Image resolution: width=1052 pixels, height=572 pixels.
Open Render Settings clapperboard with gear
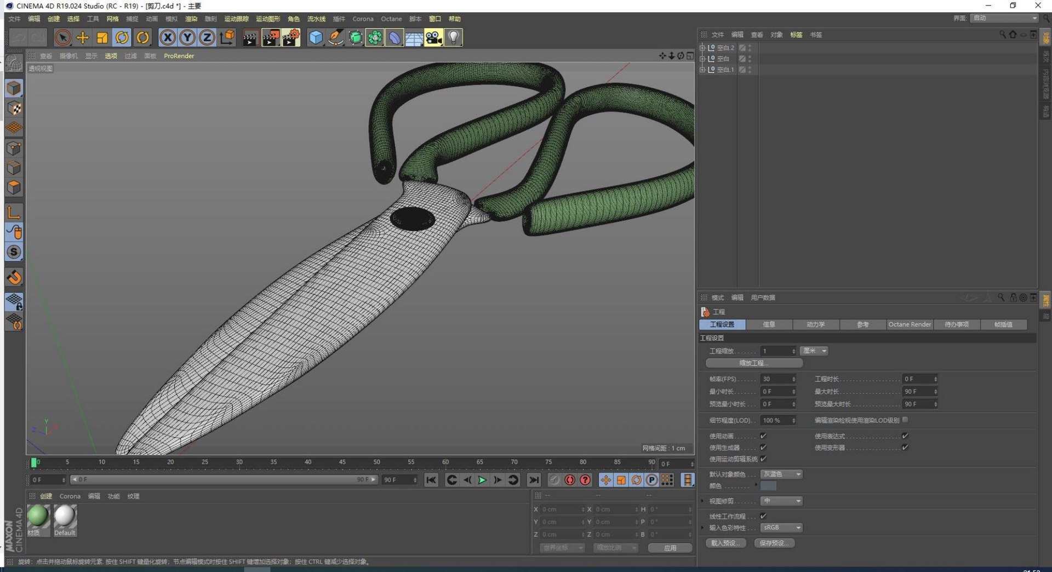pos(291,37)
